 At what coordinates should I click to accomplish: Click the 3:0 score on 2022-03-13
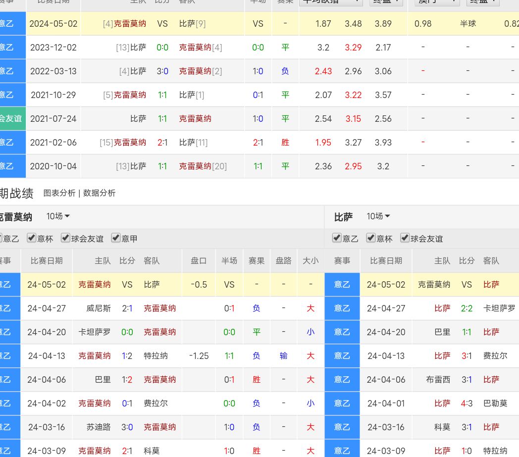point(162,71)
